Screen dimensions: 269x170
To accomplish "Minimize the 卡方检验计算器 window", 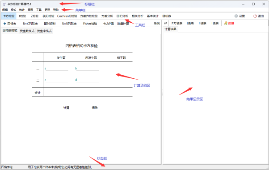I will click(243, 4).
